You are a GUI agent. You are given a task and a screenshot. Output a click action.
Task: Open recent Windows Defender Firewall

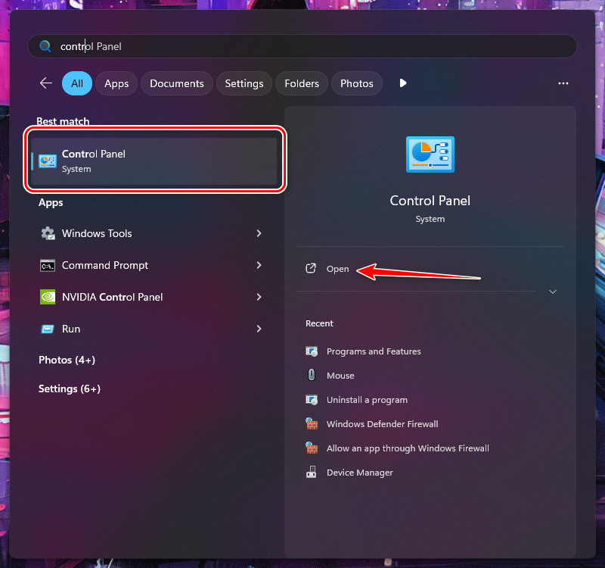(383, 424)
